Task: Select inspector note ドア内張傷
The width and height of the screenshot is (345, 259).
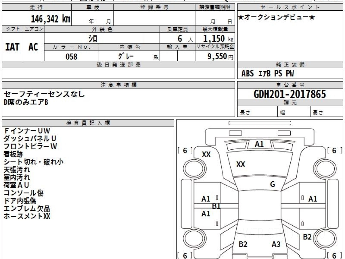Action: [20, 201]
